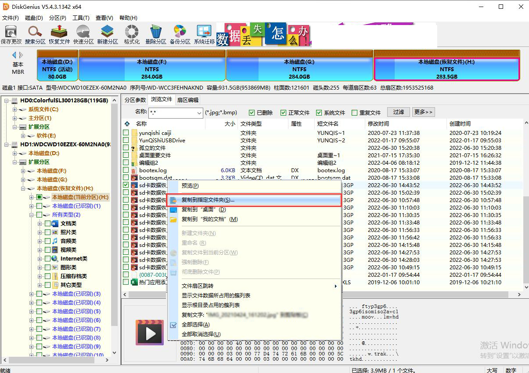This screenshot has height=373, width=529.
Task: Click the 全部选择 checkmark icon
Action: 173,325
